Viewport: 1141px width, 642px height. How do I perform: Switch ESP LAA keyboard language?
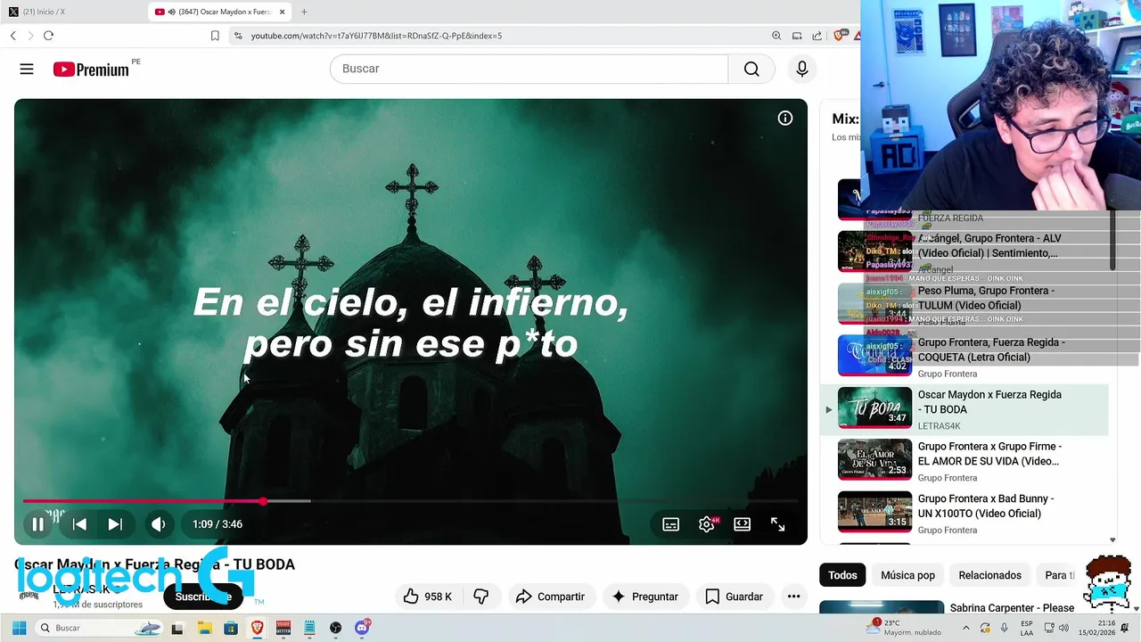[1027, 628]
